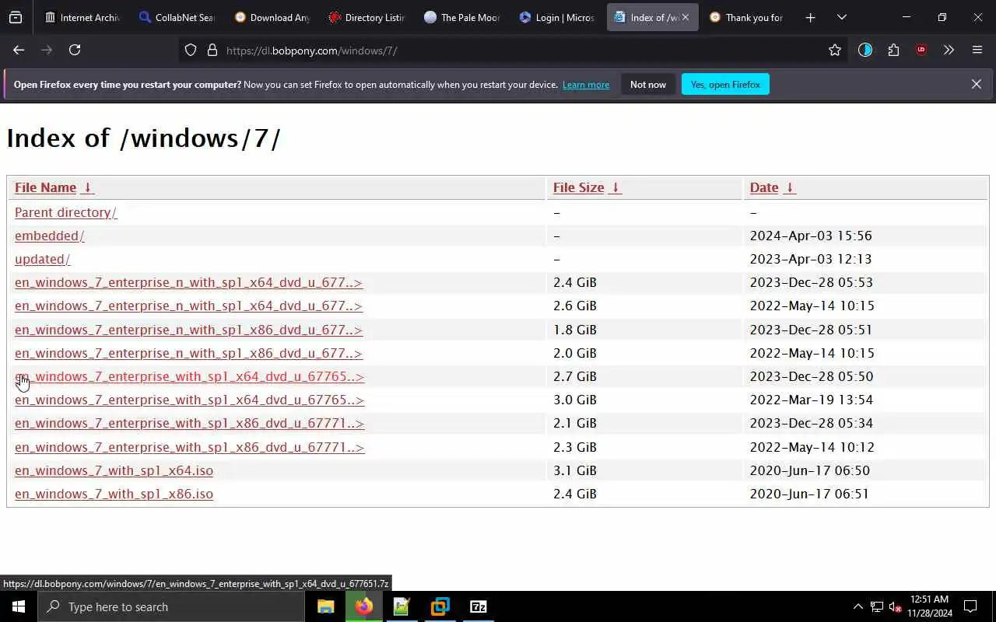996x622 pixels.
Task: Sort by File Size descending arrow
Action: (615, 187)
